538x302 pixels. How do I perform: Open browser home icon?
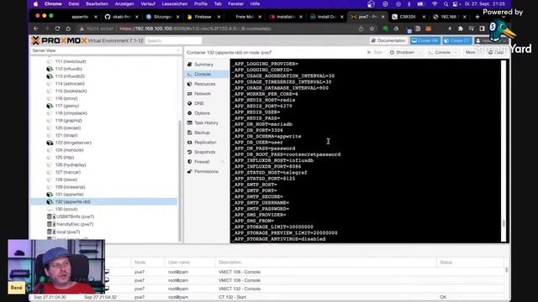coord(68,29)
